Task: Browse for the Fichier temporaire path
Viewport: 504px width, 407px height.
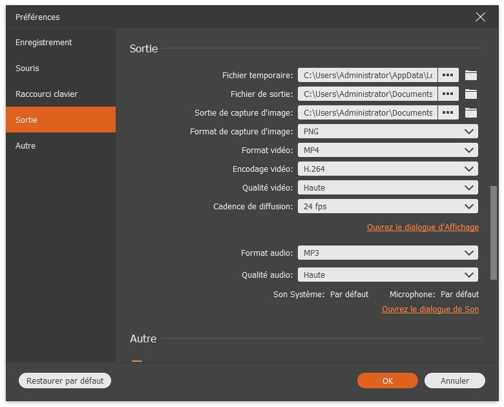Action: (x=448, y=76)
